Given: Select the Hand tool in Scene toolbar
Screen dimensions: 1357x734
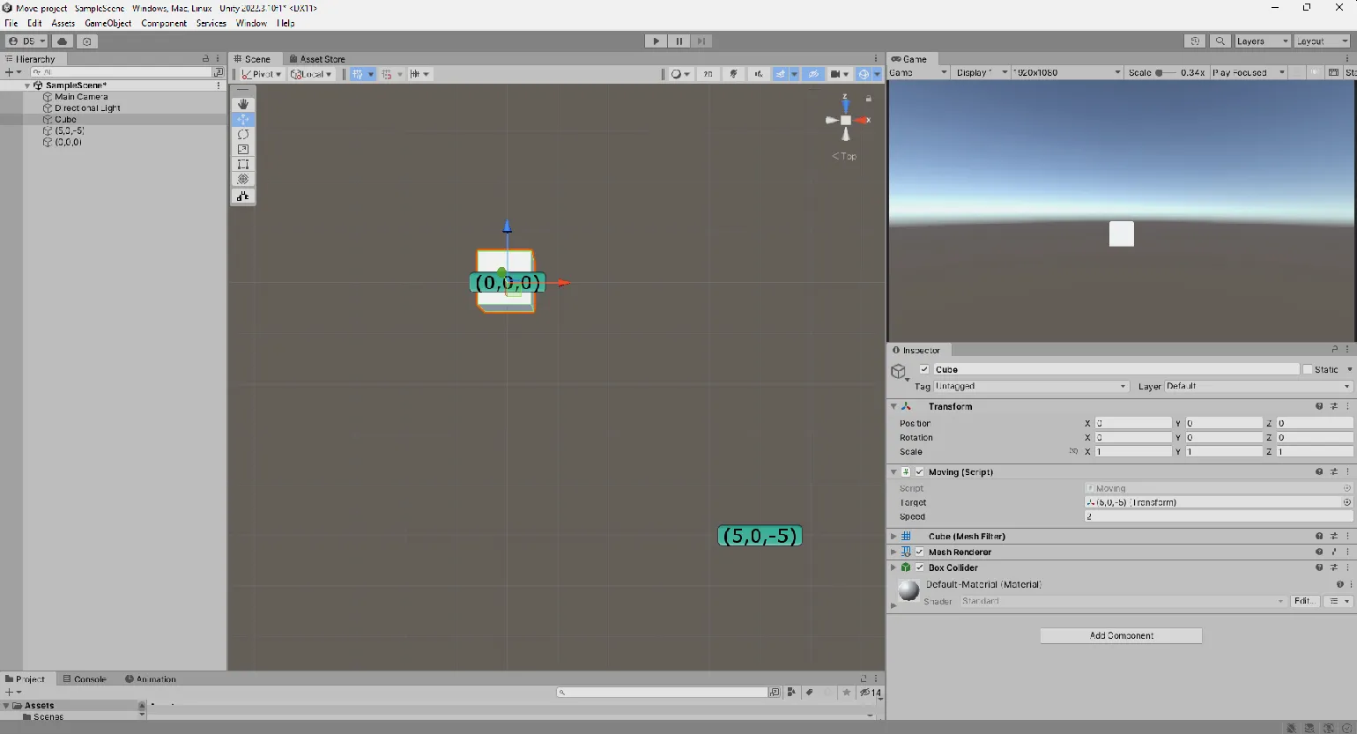Looking at the screenshot, I should click(243, 104).
